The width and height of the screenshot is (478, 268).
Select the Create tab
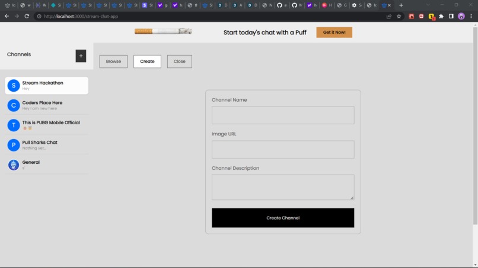click(x=147, y=62)
